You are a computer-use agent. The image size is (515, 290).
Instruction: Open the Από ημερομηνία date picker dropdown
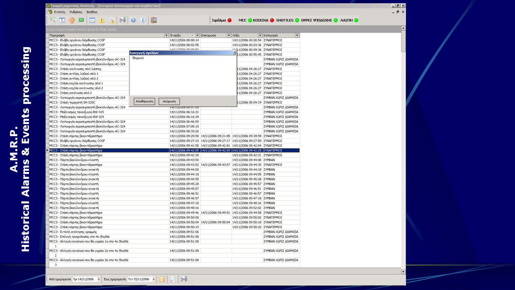tap(97, 279)
